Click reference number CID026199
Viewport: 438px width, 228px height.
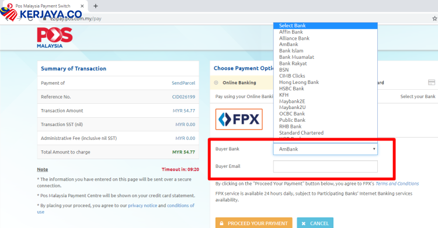coord(183,97)
